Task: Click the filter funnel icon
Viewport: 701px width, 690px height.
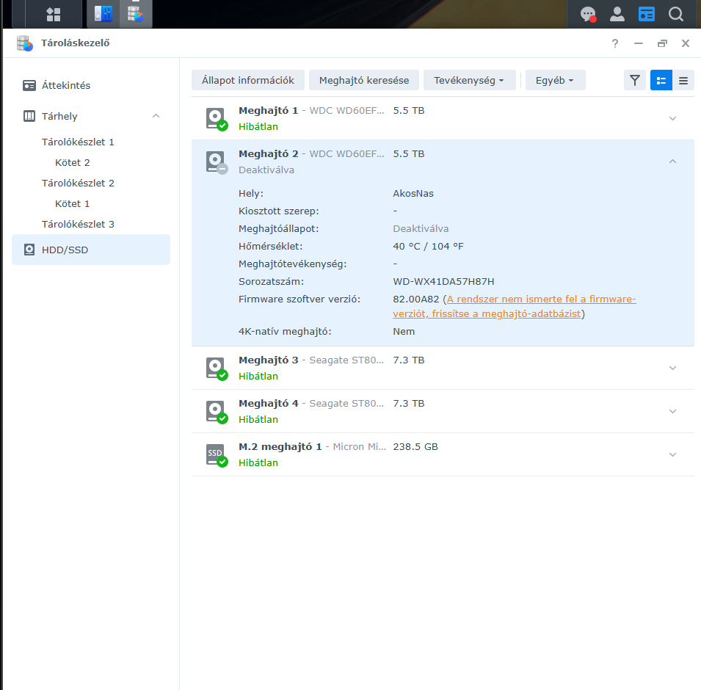Action: point(635,81)
